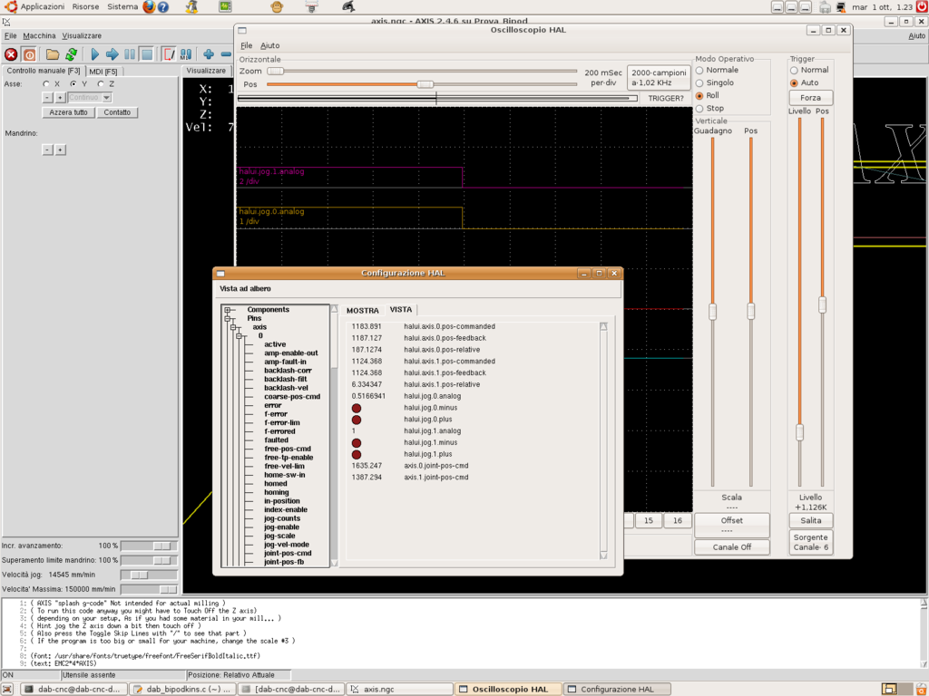Launch Firefox from the top panel
This screenshot has width=929, height=696.
click(149, 6)
